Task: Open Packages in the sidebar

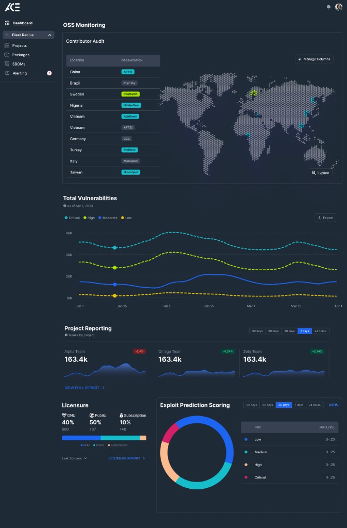Action: [21, 55]
